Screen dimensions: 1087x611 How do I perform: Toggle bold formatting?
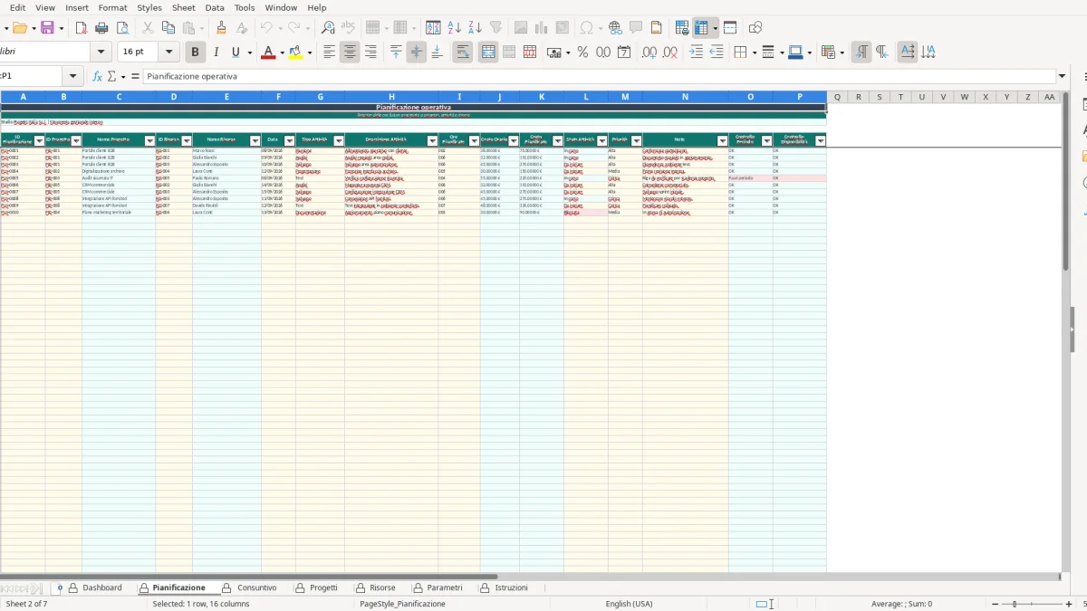click(194, 53)
